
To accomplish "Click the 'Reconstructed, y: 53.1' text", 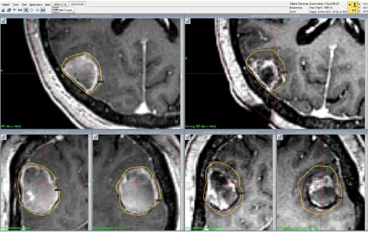I will click(x=16, y=228).
